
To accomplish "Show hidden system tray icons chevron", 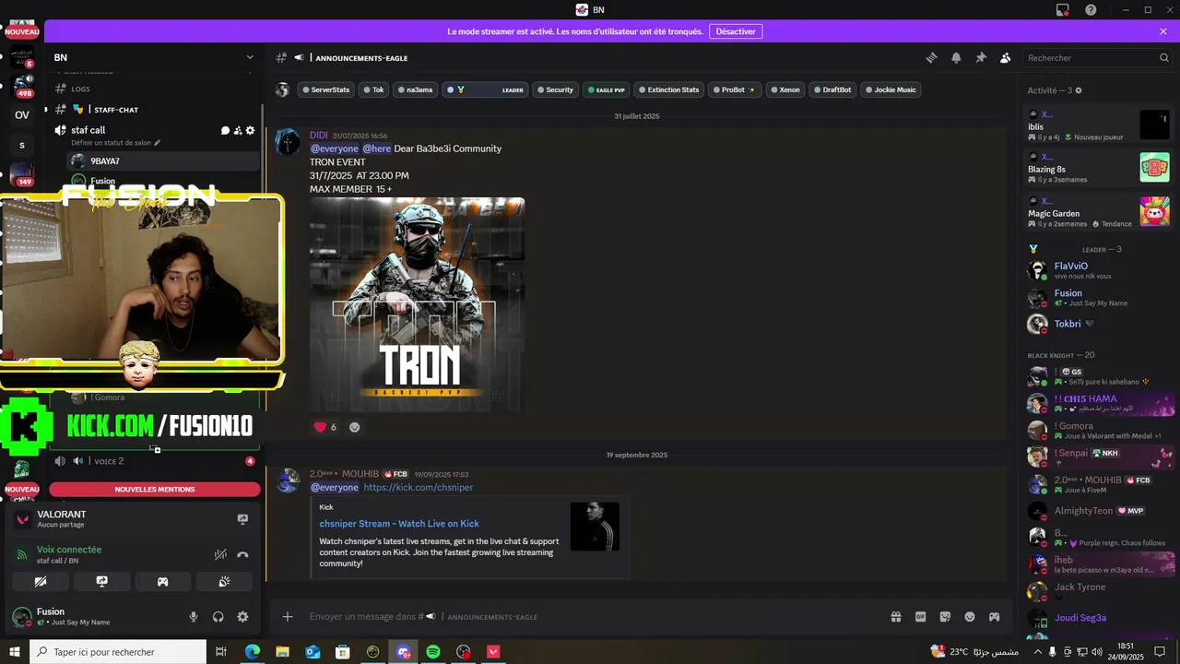I will 1038,652.
